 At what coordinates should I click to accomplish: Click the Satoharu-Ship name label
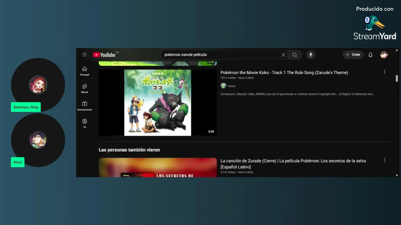tap(26, 107)
